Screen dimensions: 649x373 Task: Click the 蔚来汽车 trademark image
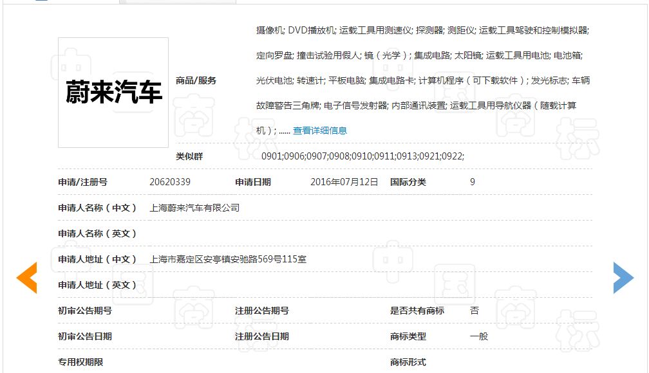(x=113, y=93)
